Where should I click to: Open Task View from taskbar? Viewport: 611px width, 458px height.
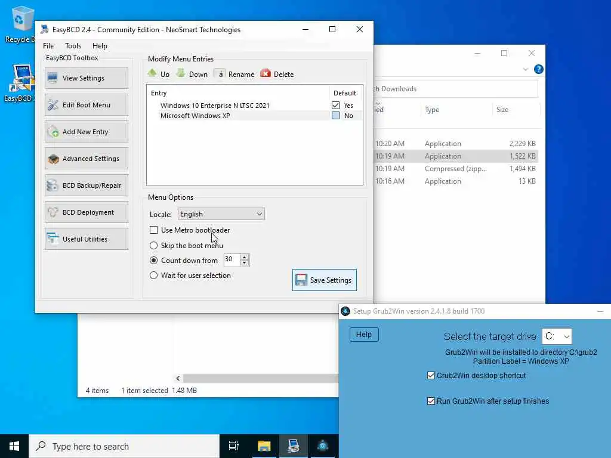click(x=234, y=446)
